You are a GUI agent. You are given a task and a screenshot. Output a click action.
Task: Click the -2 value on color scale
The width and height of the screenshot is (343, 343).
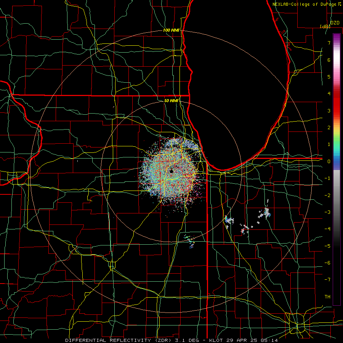click(327, 196)
